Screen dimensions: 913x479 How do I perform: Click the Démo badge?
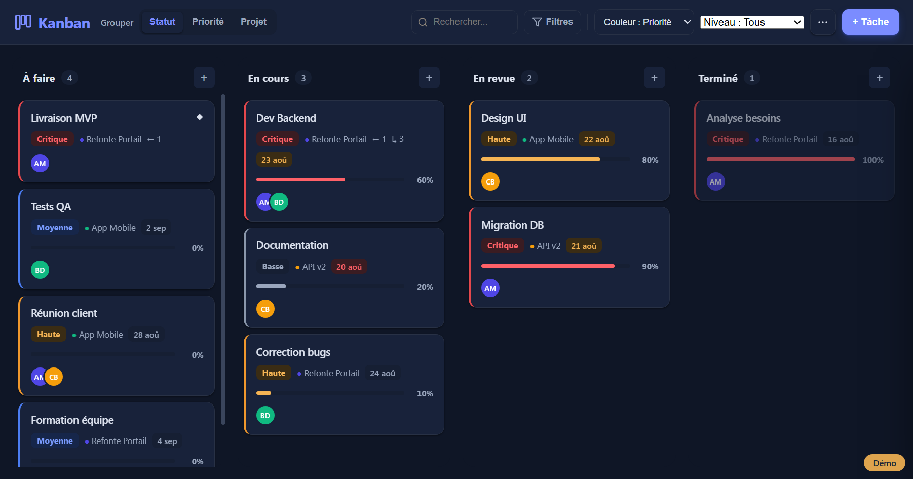885,463
